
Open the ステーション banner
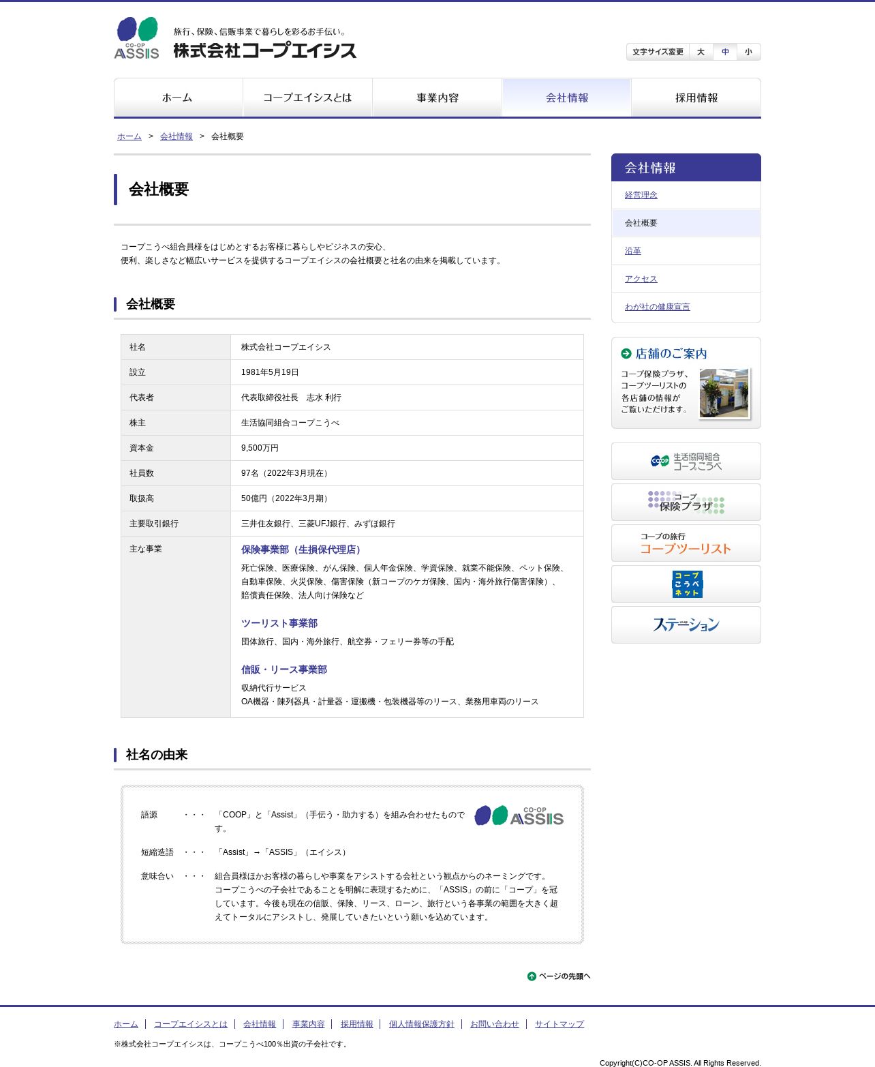tap(686, 625)
